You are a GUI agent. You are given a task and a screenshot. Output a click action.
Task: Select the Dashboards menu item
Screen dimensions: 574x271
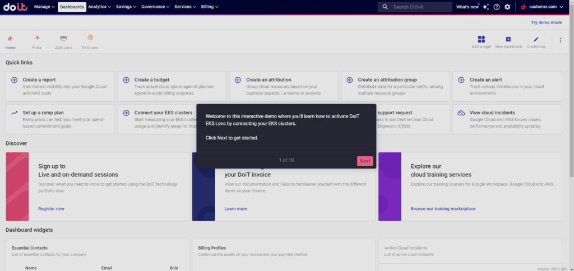[x=72, y=7]
